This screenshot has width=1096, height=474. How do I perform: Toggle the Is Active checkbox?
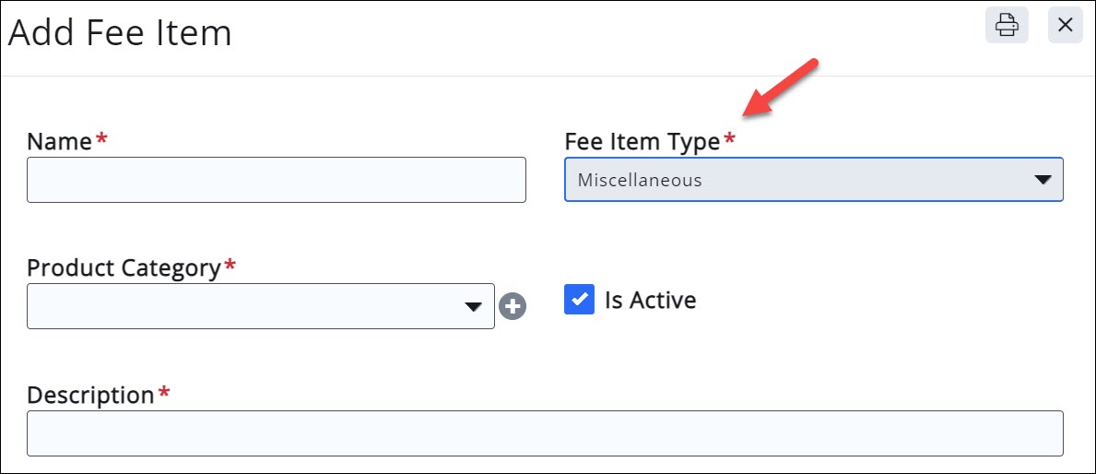point(580,299)
